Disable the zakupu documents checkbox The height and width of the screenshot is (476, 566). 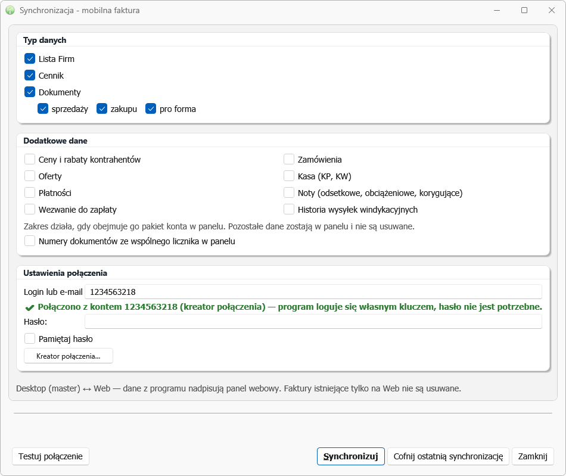click(x=102, y=108)
